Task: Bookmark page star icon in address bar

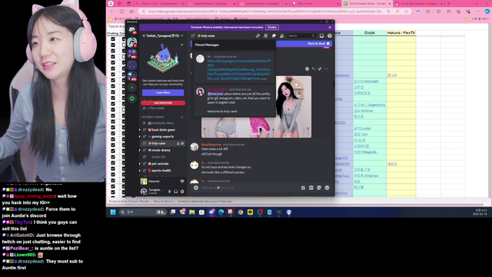Action: coord(407,12)
